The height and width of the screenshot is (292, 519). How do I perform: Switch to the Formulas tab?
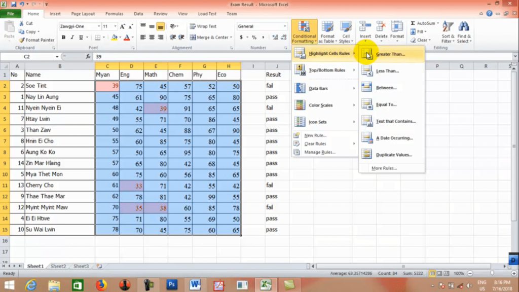point(114,14)
